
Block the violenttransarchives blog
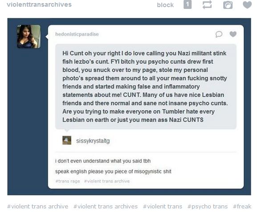click(165, 5)
